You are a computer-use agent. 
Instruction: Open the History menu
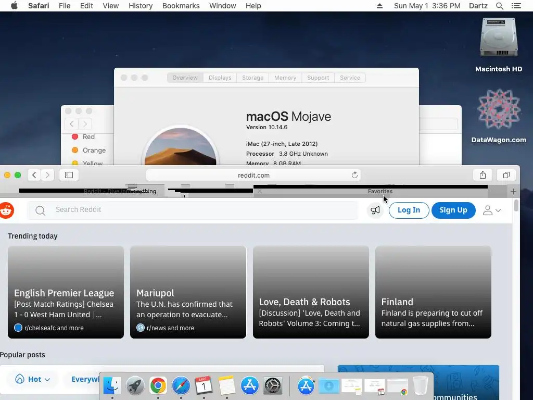pos(141,6)
